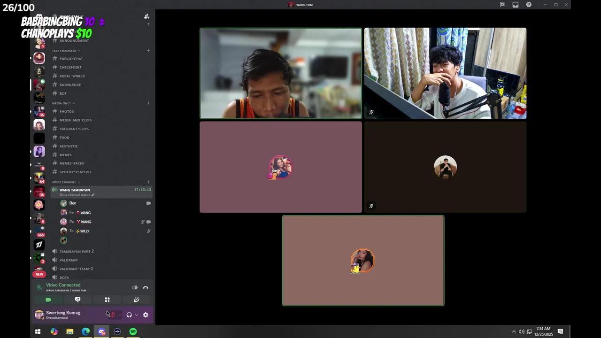Join the Valorant voice channel

69,260
